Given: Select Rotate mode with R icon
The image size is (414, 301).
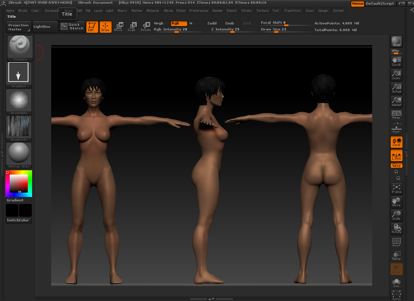Looking at the screenshot, I should coord(146,27).
